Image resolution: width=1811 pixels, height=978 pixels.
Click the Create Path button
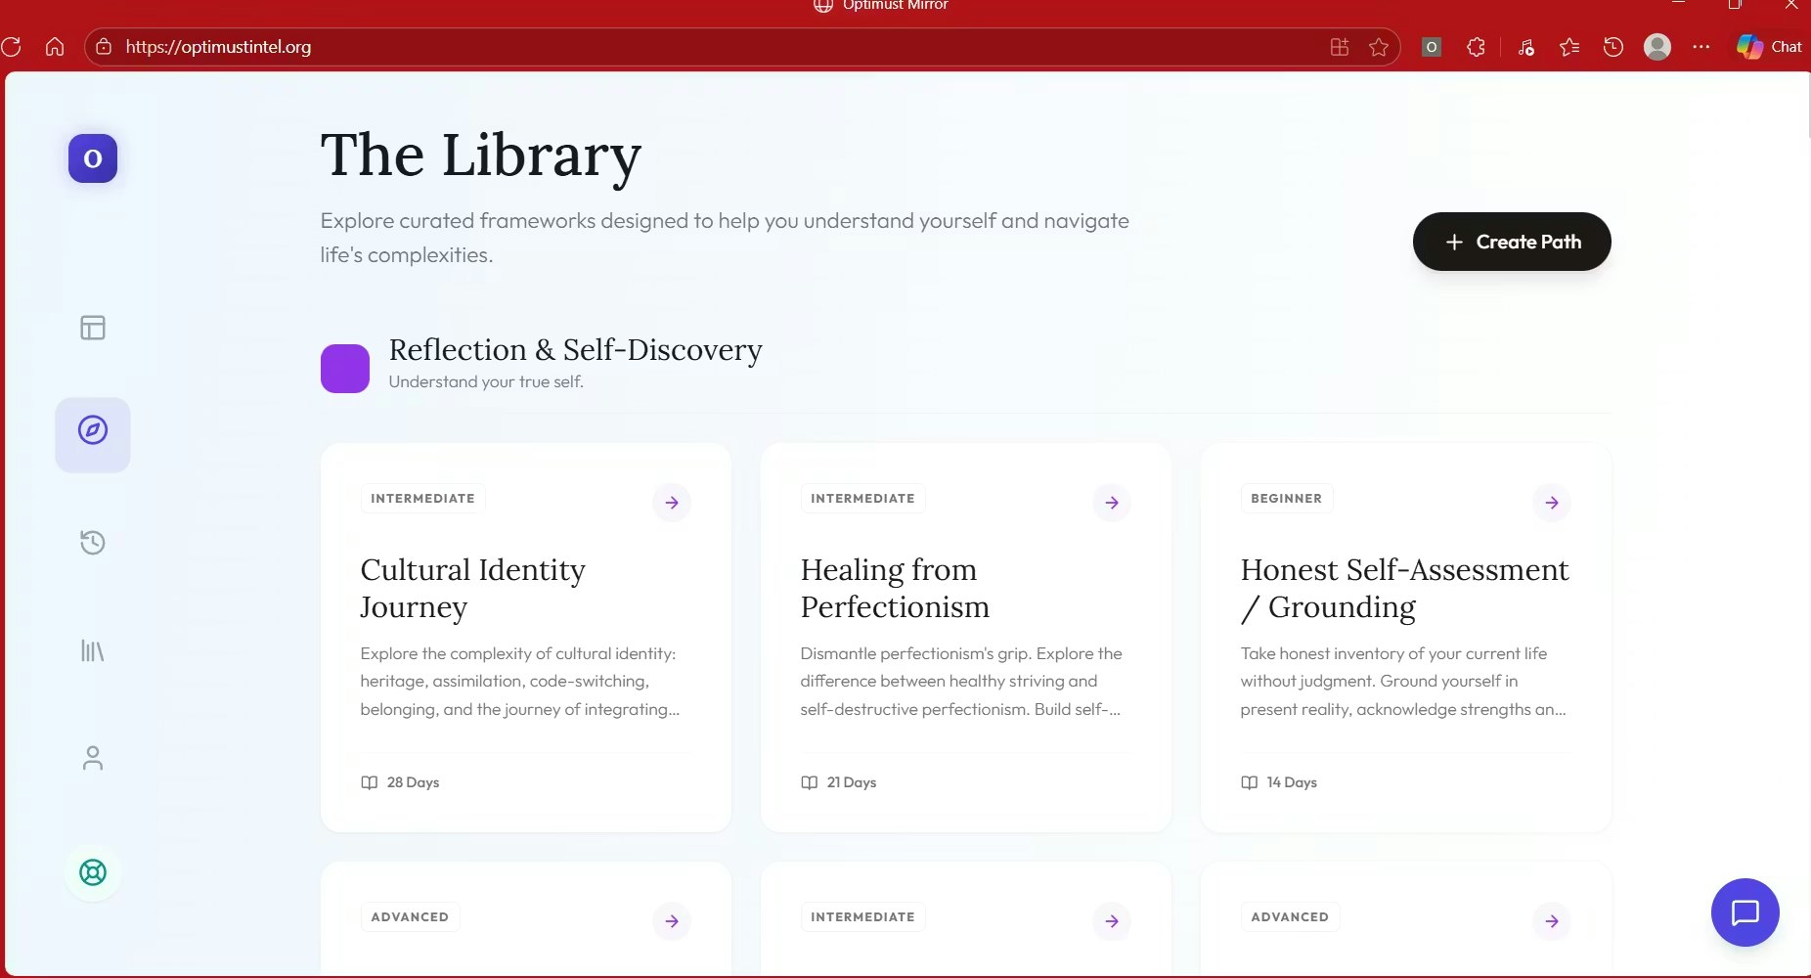(x=1512, y=242)
